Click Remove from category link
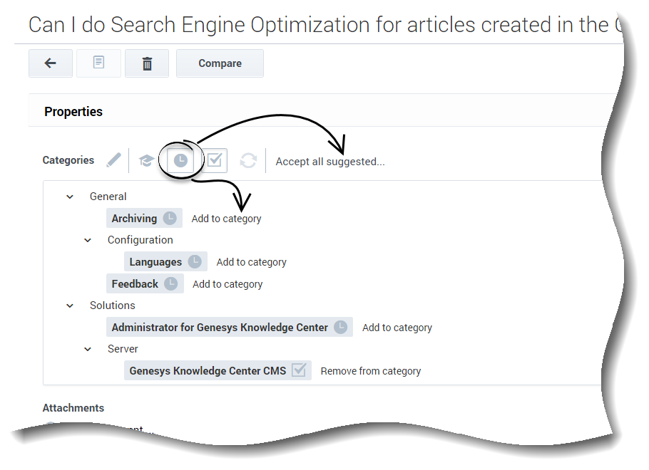 coord(370,371)
